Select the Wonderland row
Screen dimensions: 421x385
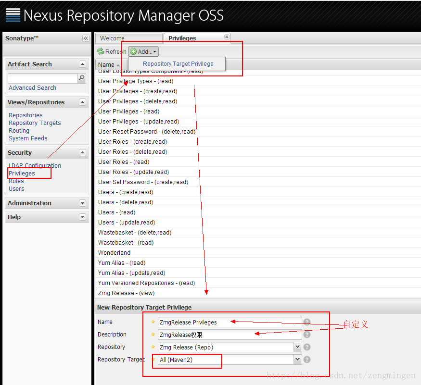[x=258, y=253]
